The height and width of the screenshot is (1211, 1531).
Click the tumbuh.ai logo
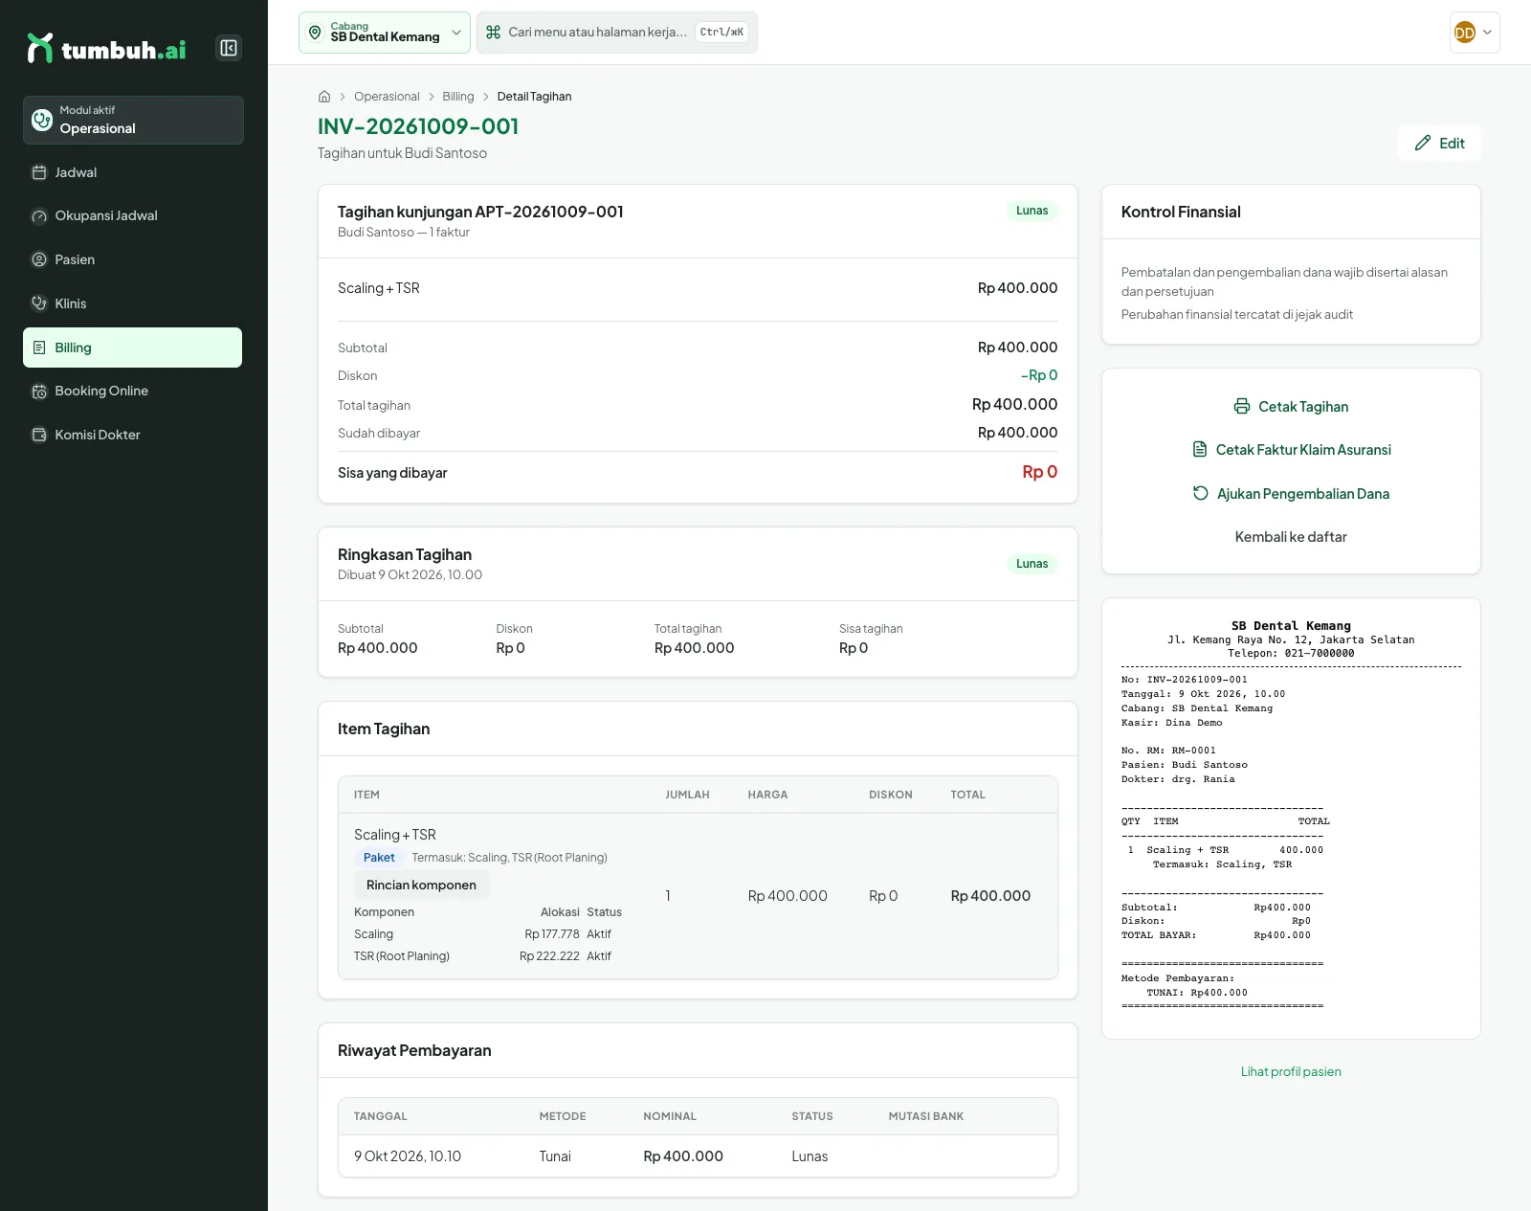click(106, 49)
